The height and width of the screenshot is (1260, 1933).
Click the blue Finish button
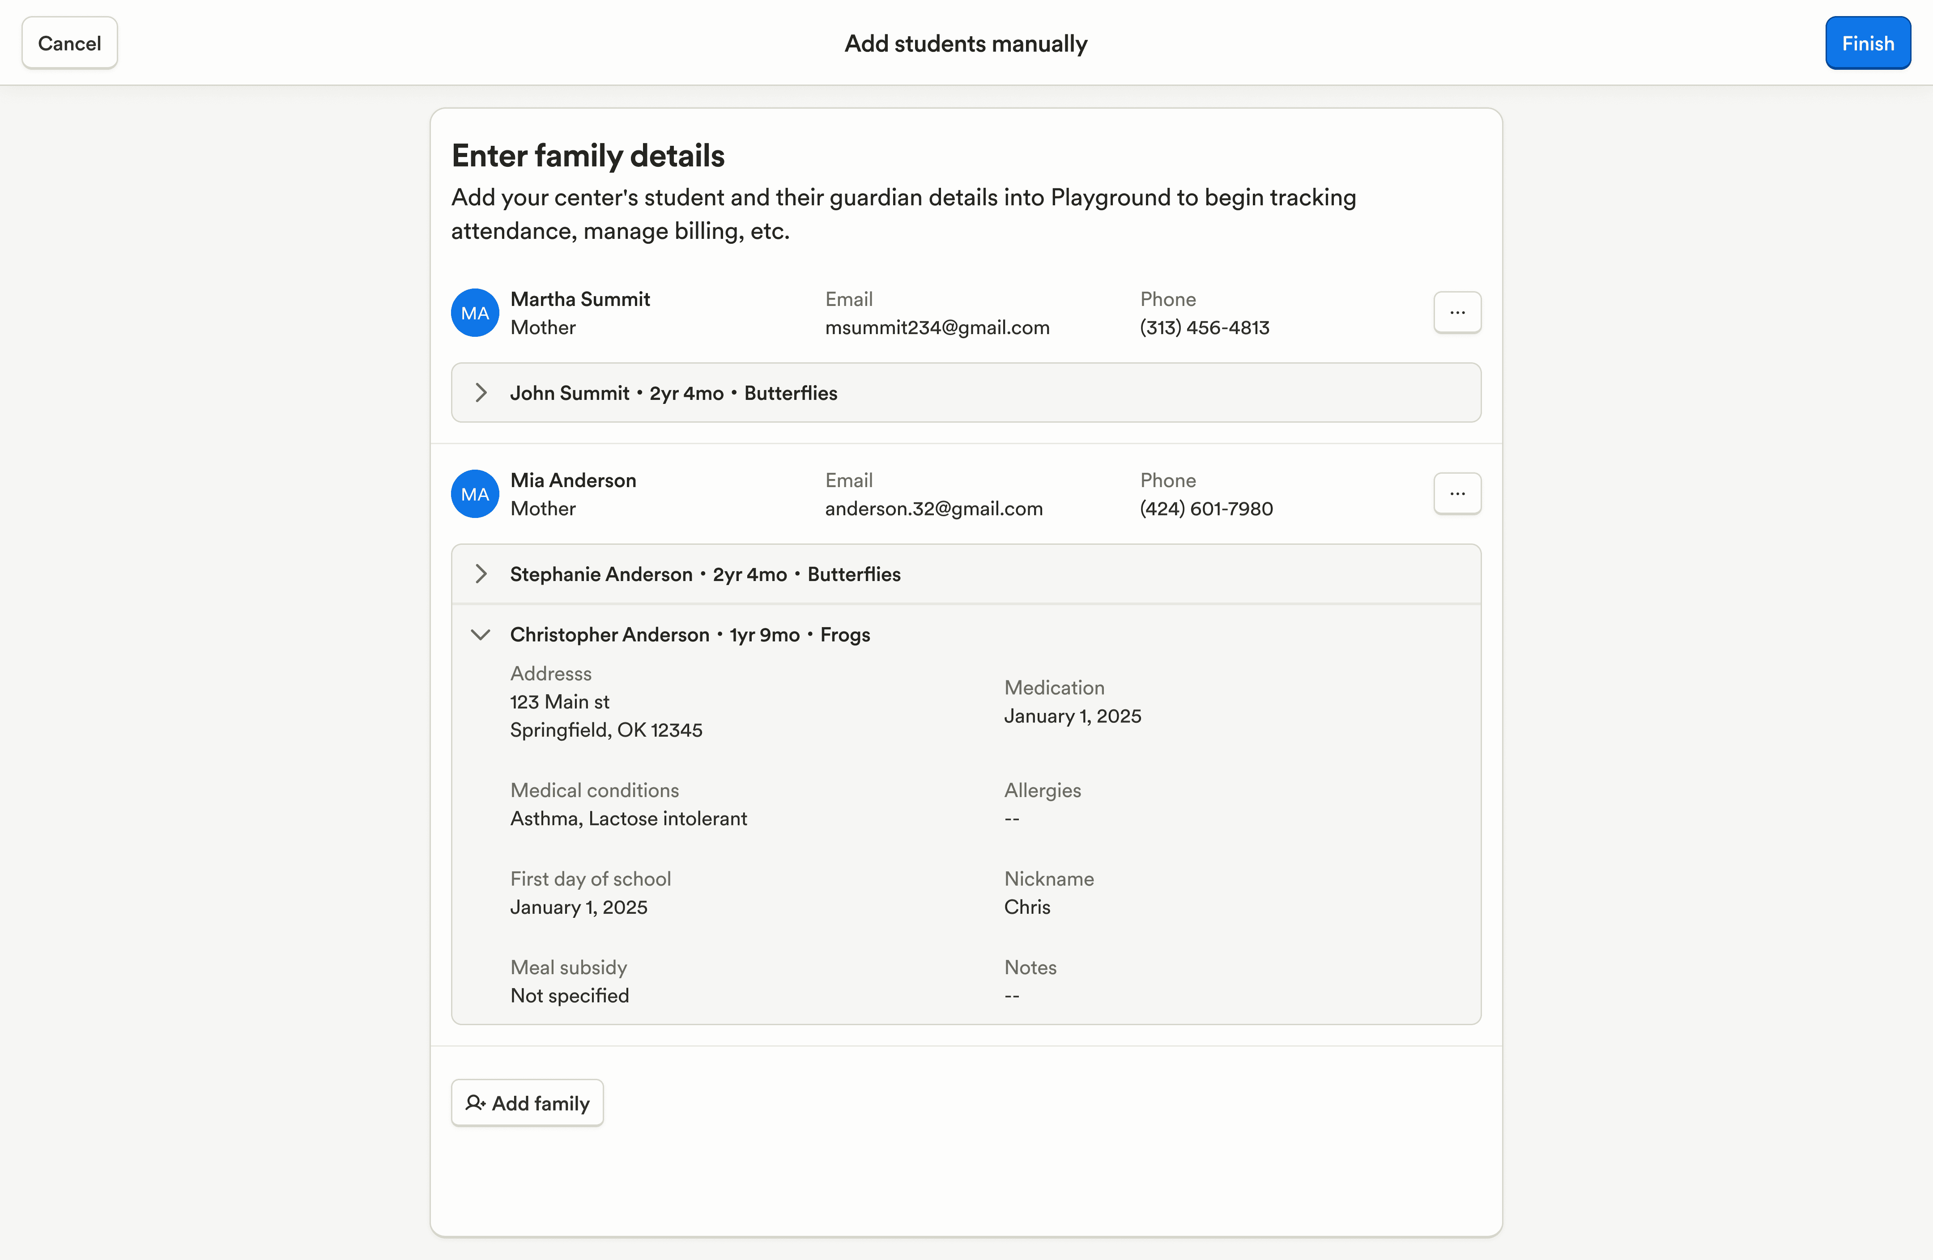point(1866,43)
